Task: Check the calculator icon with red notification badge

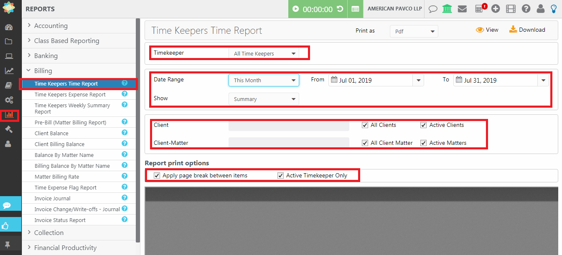Action: (x=479, y=9)
